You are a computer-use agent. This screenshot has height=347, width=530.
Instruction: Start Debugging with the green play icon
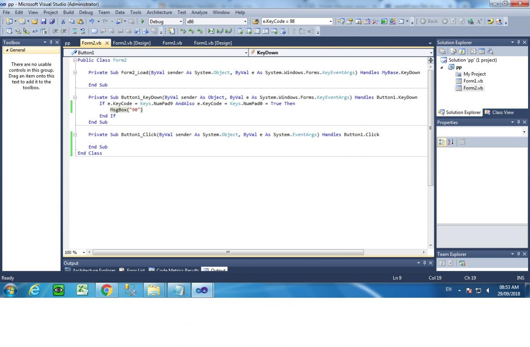tap(143, 22)
